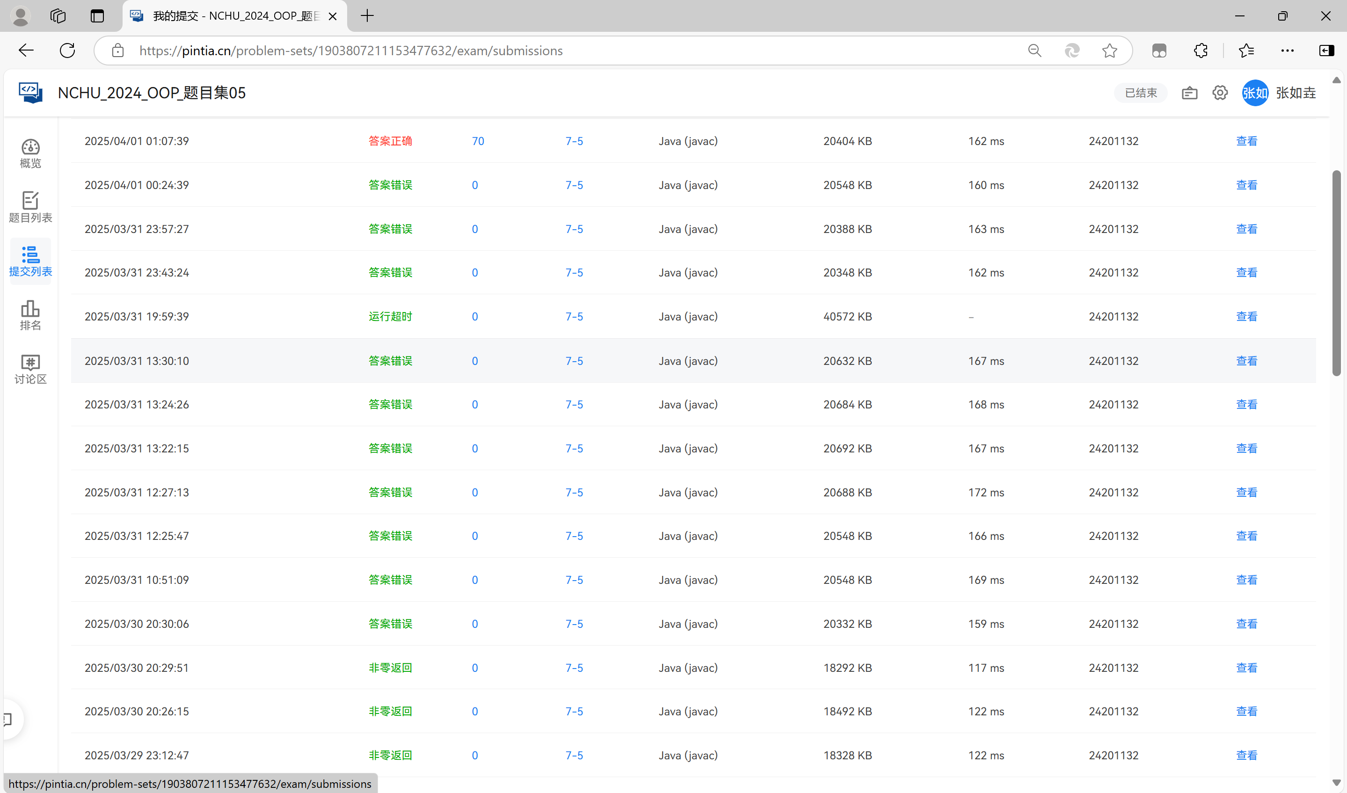Click score 70 in the first row
Image resolution: width=1347 pixels, height=793 pixels.
point(478,141)
